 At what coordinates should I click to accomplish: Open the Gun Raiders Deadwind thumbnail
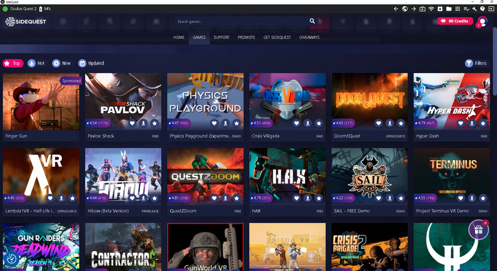click(x=41, y=247)
